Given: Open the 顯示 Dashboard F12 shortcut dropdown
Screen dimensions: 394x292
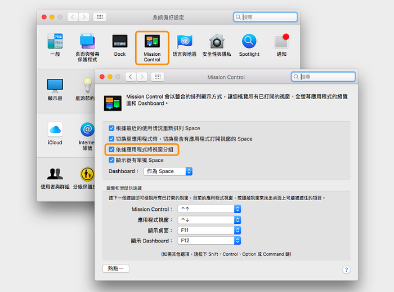Looking at the screenshot, I should (x=209, y=241).
